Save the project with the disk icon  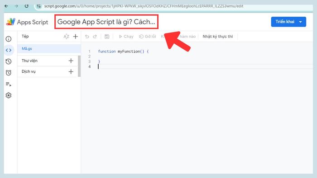pyautogui.click(x=107, y=37)
